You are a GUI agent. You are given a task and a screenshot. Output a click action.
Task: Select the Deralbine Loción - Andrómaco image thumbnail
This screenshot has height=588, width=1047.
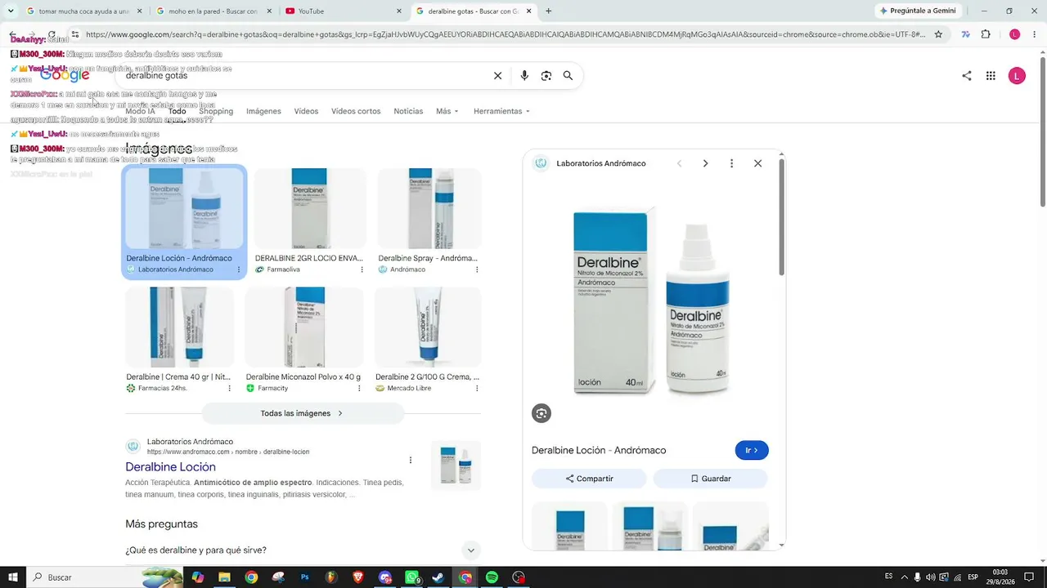tap(184, 222)
